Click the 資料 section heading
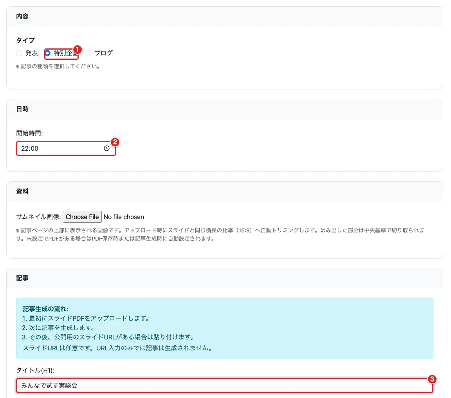 coord(22,191)
